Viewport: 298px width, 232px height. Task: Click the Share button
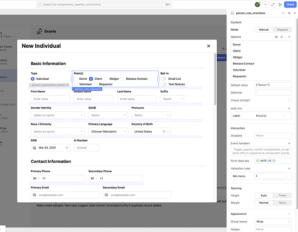coord(290,5)
